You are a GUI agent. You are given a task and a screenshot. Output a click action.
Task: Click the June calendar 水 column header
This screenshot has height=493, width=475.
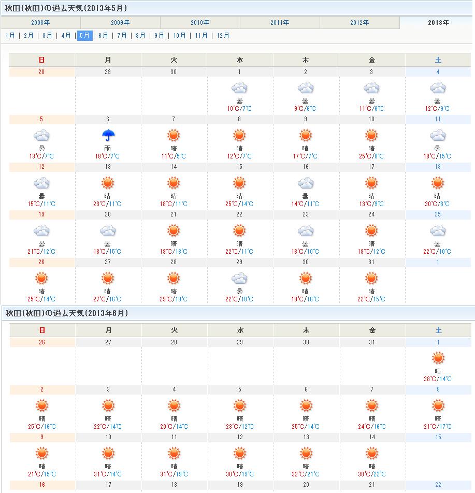pos(240,330)
